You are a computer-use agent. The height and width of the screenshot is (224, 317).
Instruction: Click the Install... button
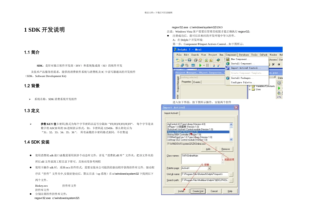pos(182,191)
